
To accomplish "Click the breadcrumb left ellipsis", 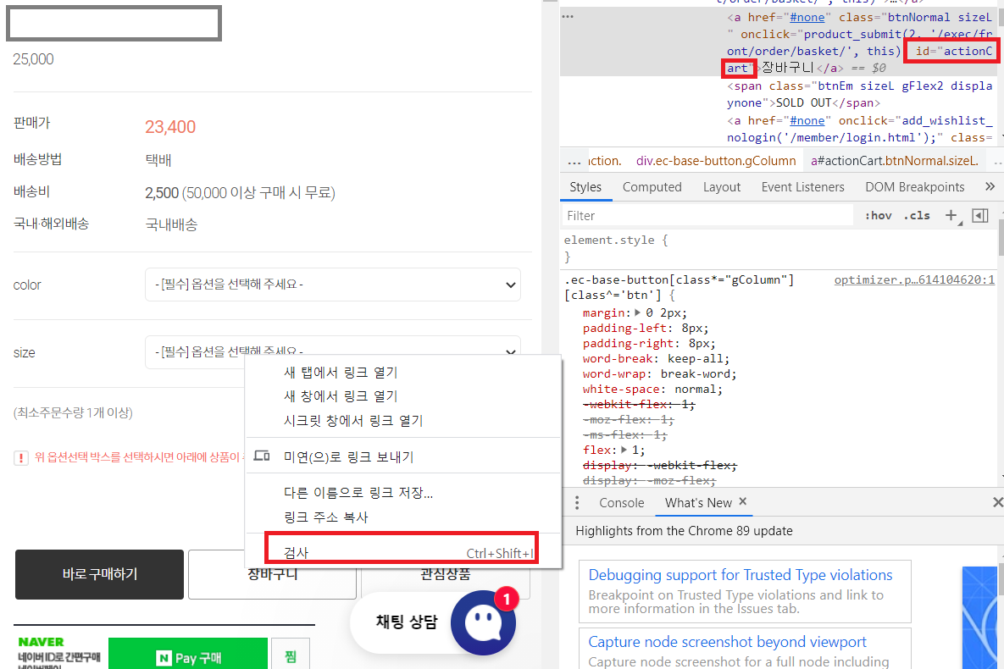I will point(574,162).
